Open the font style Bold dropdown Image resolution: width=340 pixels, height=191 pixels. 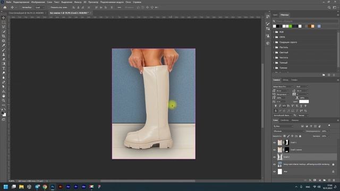(x=302, y=86)
